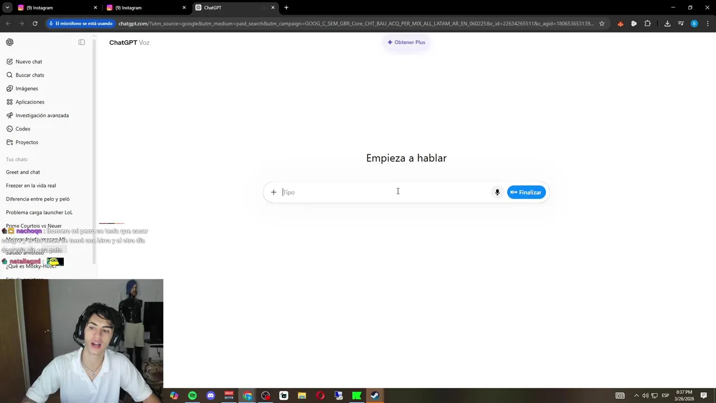Click the microphone in-use indicator chip
716x403 pixels.
point(81,24)
